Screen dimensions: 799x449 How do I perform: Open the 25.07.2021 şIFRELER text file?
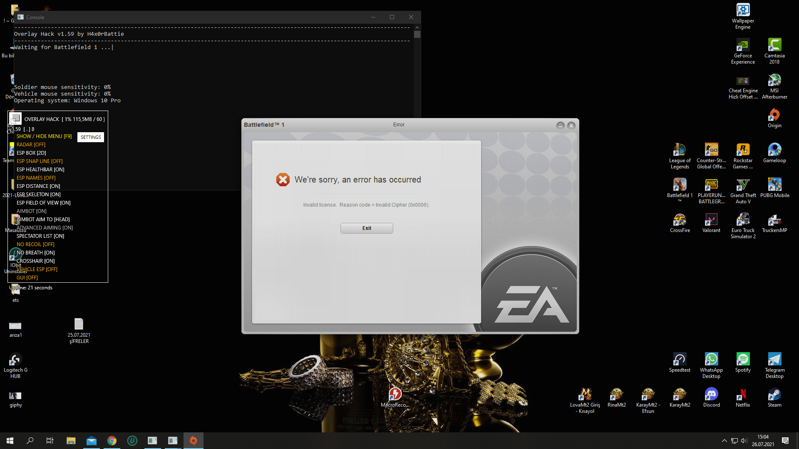point(79,331)
